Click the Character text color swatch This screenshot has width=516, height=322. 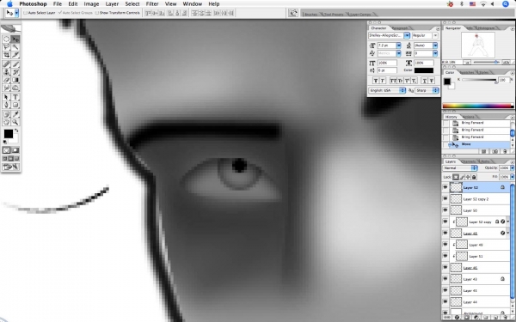[423, 70]
